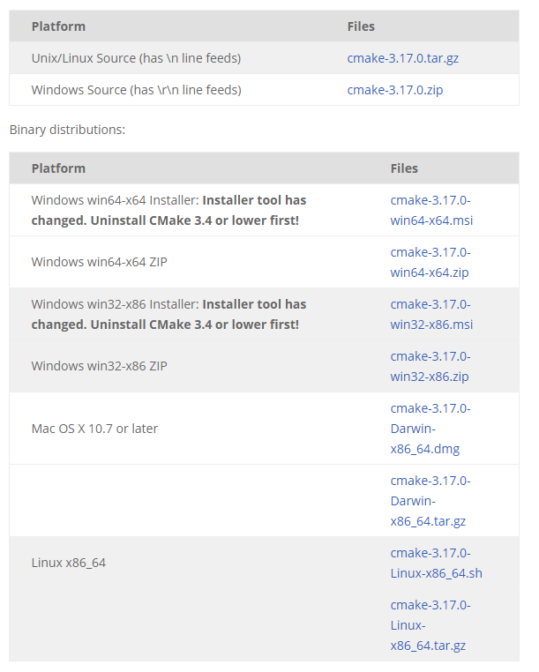Click the cmake-3.17.0-win32-x86.zip link
Screen dimensions: 539x672
click(x=430, y=366)
